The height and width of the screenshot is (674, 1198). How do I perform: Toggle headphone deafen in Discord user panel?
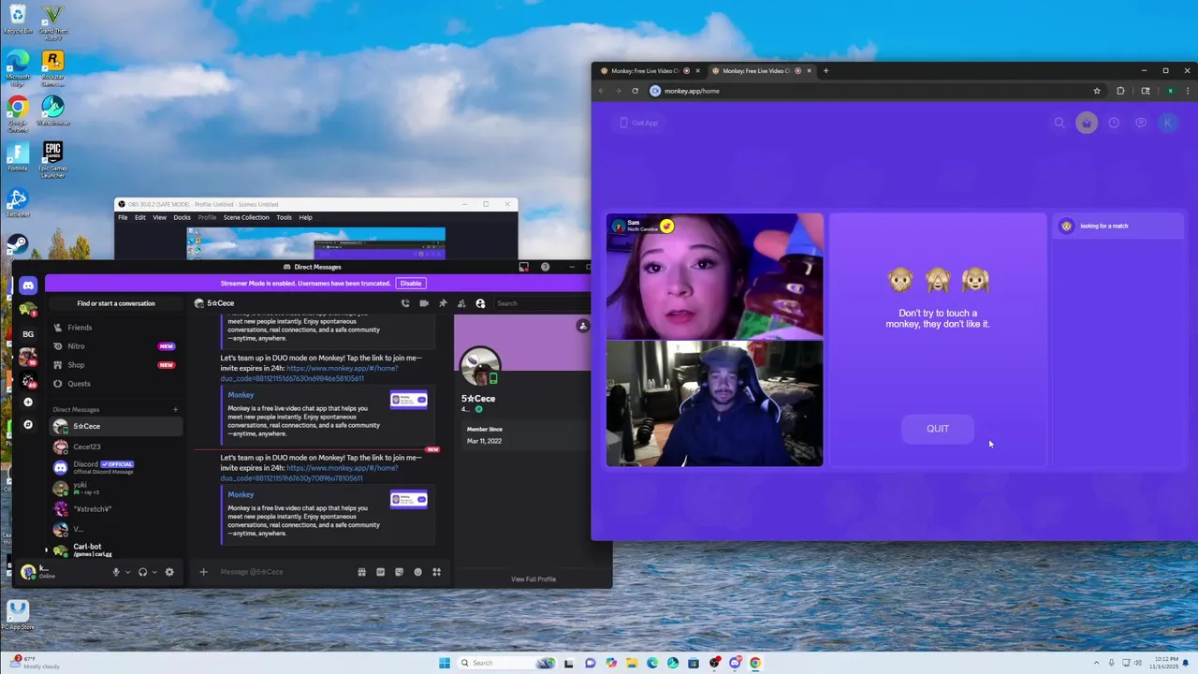[x=142, y=572]
